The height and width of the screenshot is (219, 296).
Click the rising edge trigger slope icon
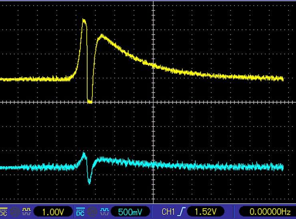click(182, 212)
